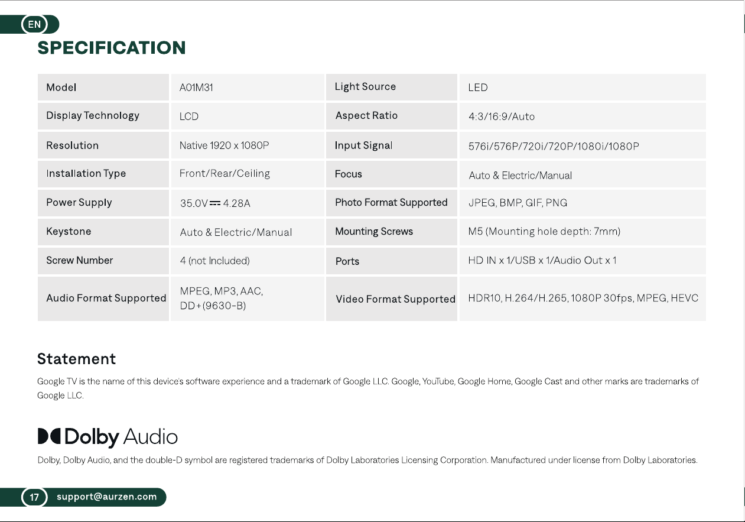Click the Statement section heading
Image resolution: width=745 pixels, height=522 pixels.
point(76,359)
